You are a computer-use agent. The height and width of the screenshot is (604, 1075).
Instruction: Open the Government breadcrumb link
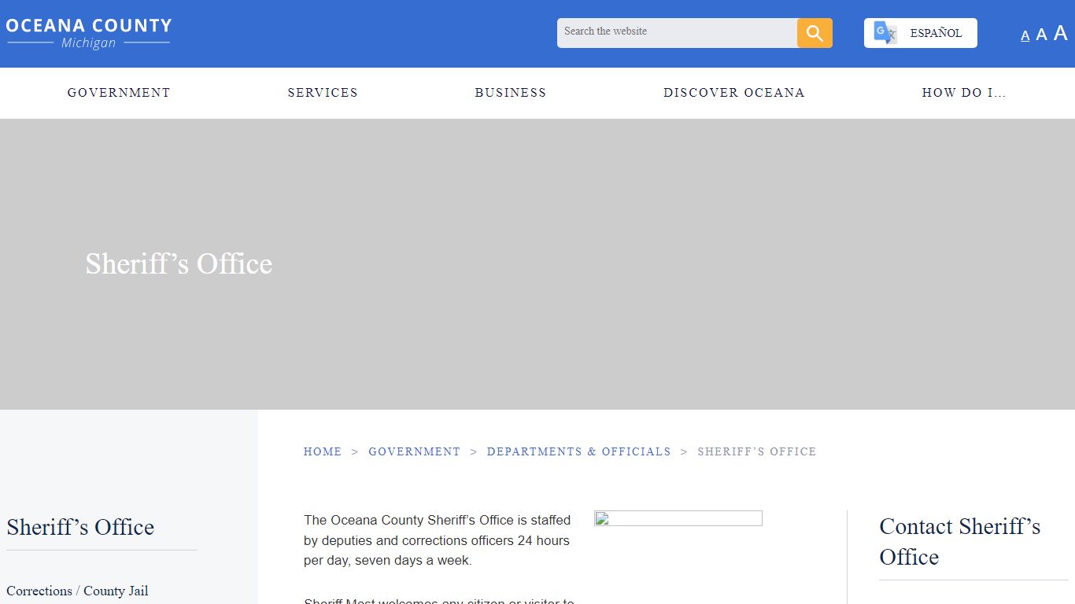point(414,451)
